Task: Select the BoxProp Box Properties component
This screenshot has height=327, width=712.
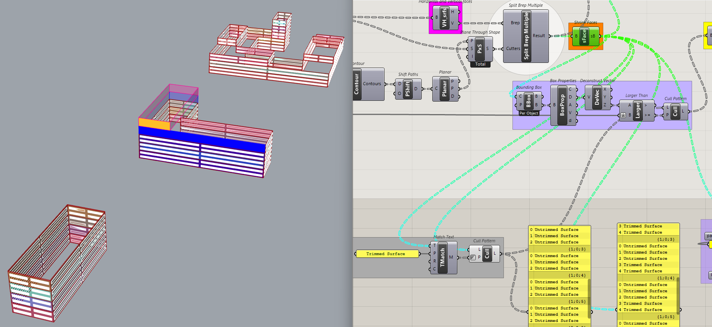Action: click(563, 105)
